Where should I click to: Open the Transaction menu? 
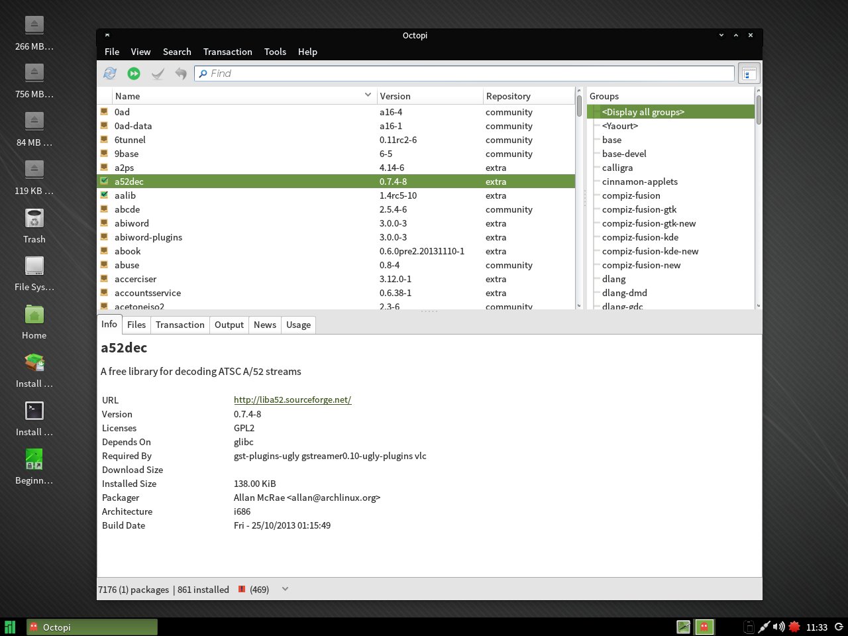coord(227,52)
